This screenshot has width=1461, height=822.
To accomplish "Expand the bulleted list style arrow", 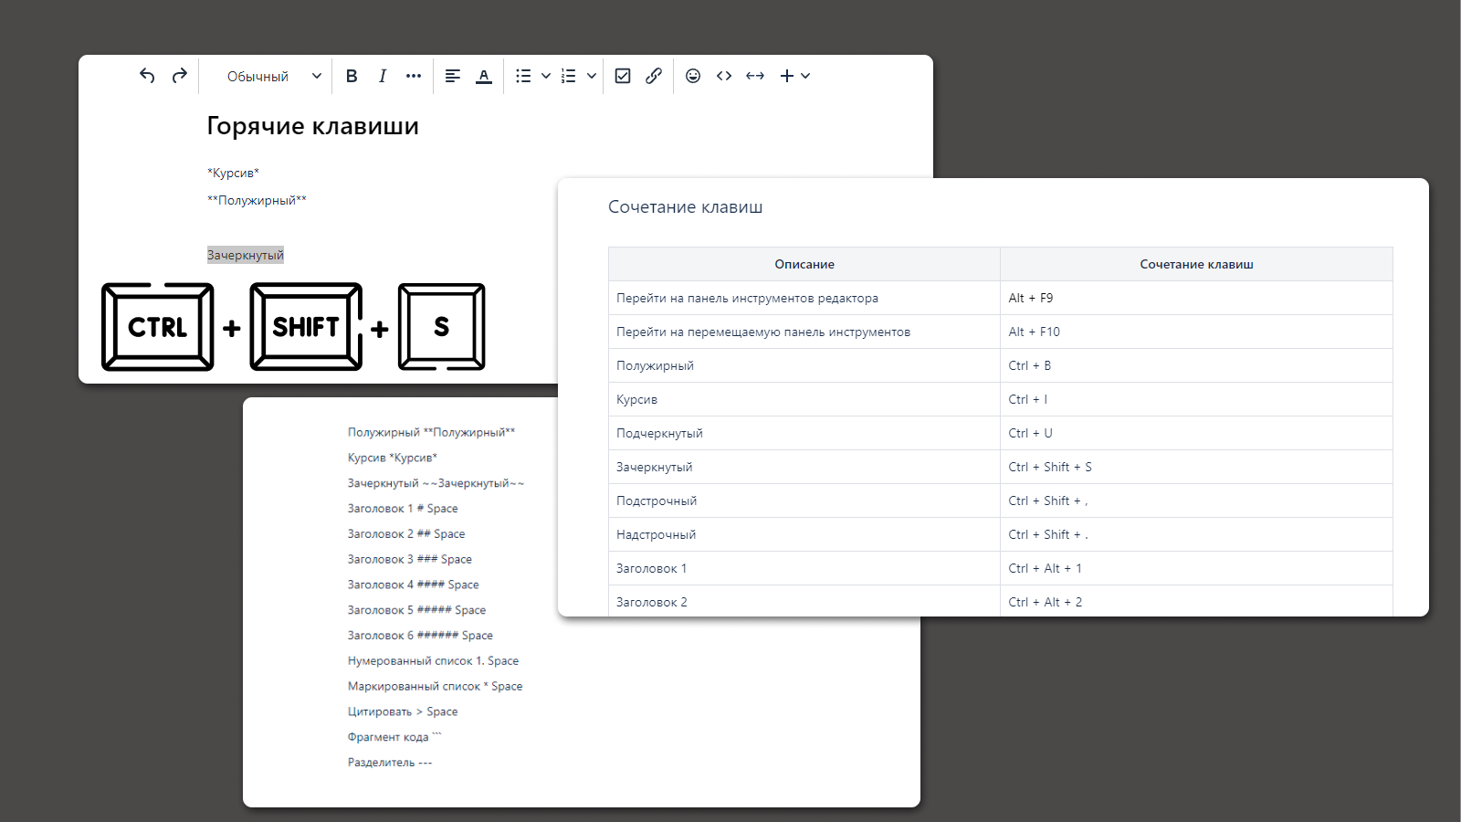I will point(546,77).
